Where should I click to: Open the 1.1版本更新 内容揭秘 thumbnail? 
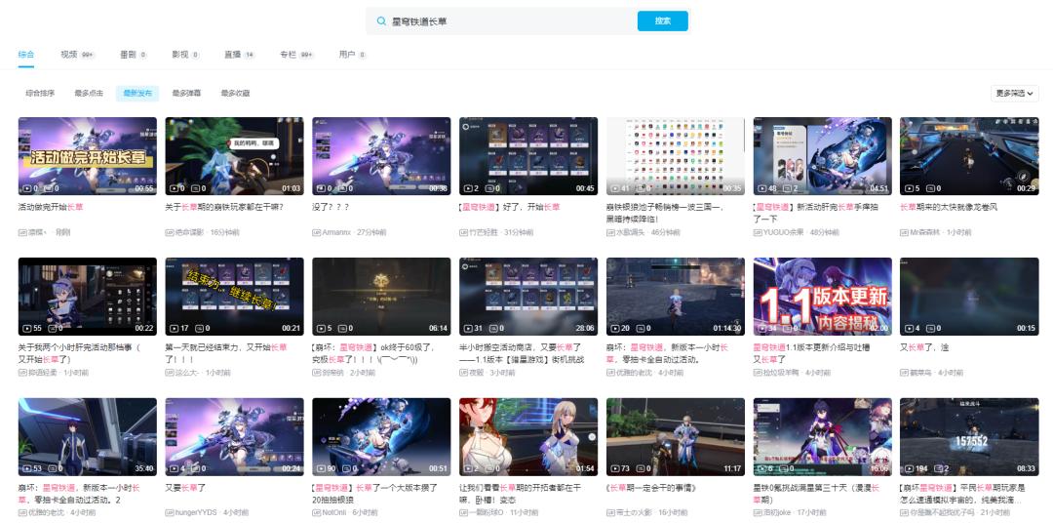pyautogui.click(x=823, y=297)
